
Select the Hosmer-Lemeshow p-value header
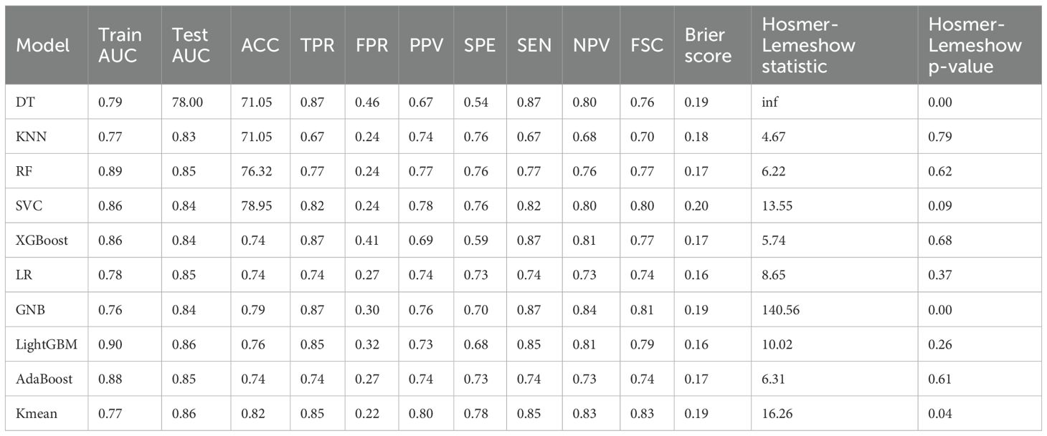(975, 45)
